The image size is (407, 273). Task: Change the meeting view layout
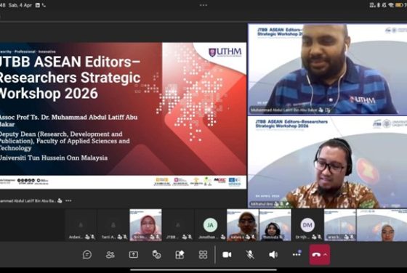click(x=203, y=255)
